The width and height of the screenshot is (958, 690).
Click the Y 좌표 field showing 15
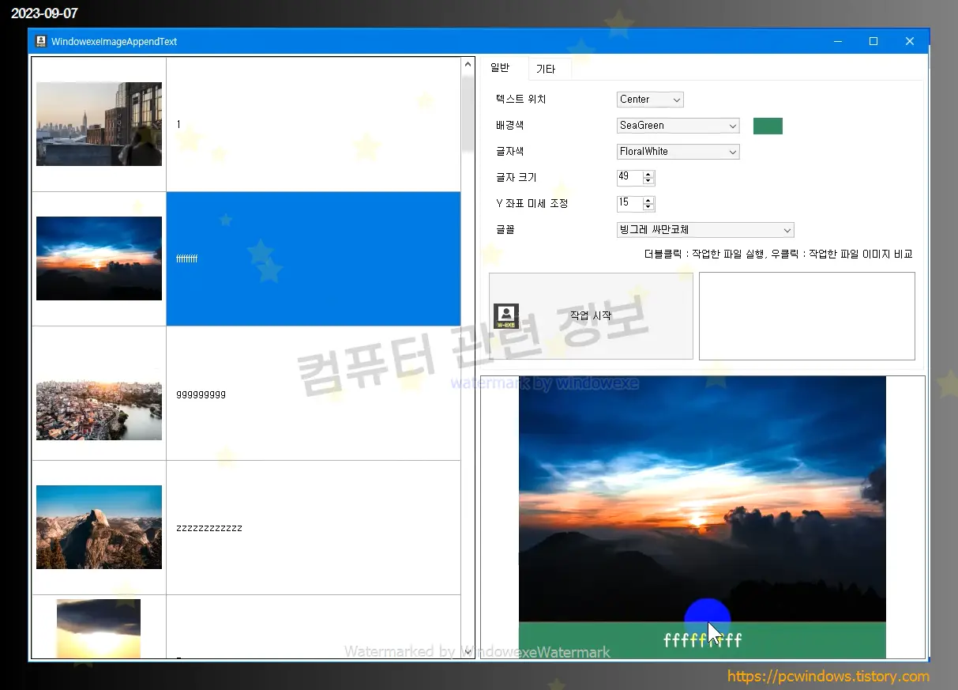(630, 204)
